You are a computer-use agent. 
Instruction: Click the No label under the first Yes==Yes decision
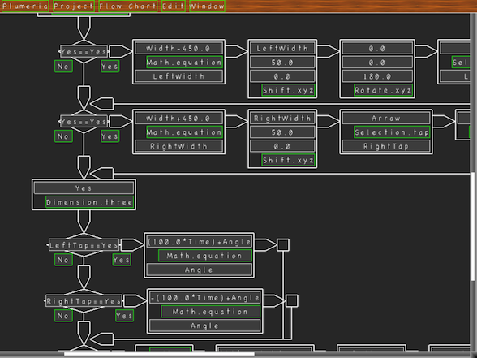click(63, 66)
